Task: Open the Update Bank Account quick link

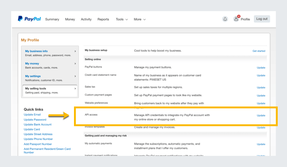Action: pos(38,124)
